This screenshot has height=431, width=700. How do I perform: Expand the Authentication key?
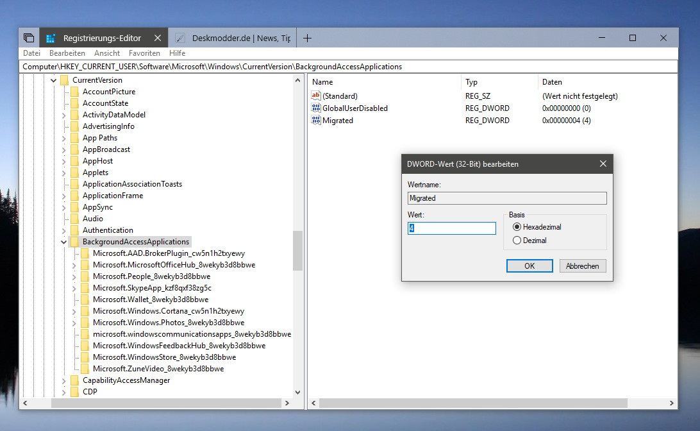(x=64, y=230)
